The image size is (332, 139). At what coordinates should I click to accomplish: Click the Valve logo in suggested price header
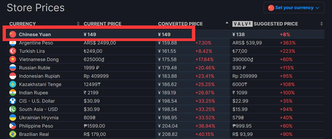(242, 24)
